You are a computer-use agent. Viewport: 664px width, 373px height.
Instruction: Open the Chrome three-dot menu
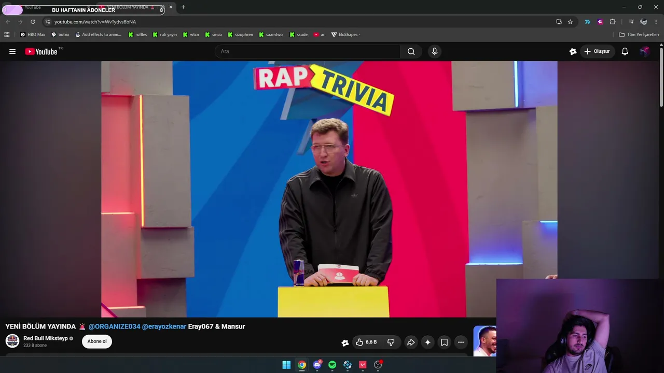(x=656, y=22)
